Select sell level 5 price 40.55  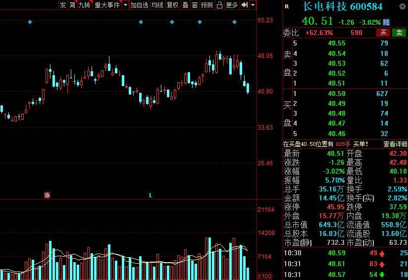[337, 43]
